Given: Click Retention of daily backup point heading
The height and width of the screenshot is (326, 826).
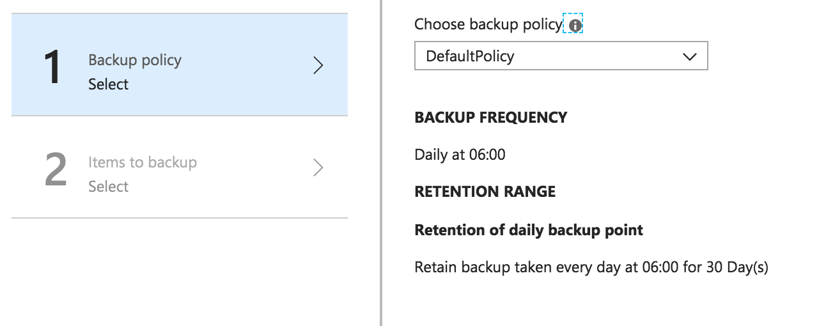Looking at the screenshot, I should pyautogui.click(x=529, y=230).
